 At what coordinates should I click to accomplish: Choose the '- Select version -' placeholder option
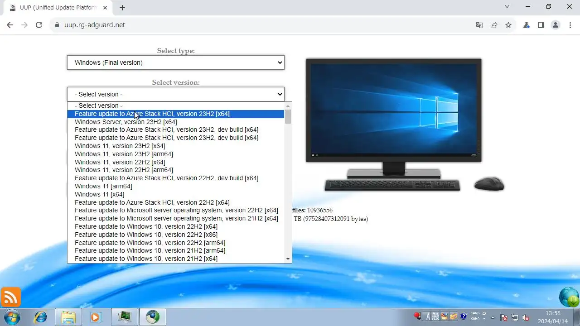tap(176, 105)
